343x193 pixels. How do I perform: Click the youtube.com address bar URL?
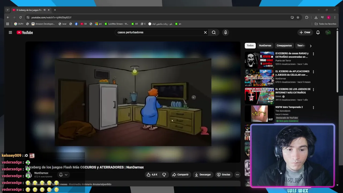pos(51,17)
